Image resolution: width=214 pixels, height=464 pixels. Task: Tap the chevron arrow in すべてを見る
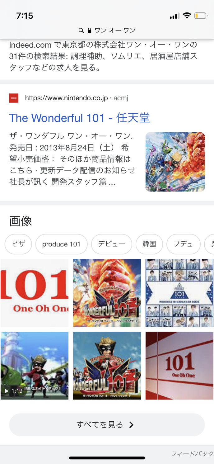click(x=131, y=425)
